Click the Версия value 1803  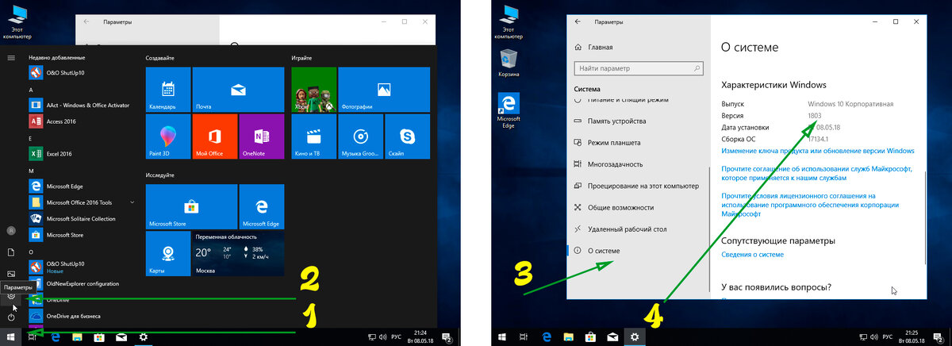click(815, 115)
